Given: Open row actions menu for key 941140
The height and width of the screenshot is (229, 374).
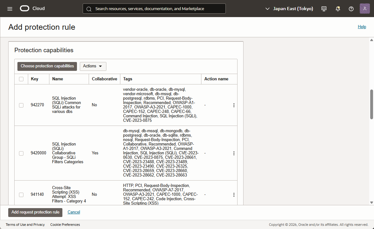Looking at the screenshot, I should 234,195.
